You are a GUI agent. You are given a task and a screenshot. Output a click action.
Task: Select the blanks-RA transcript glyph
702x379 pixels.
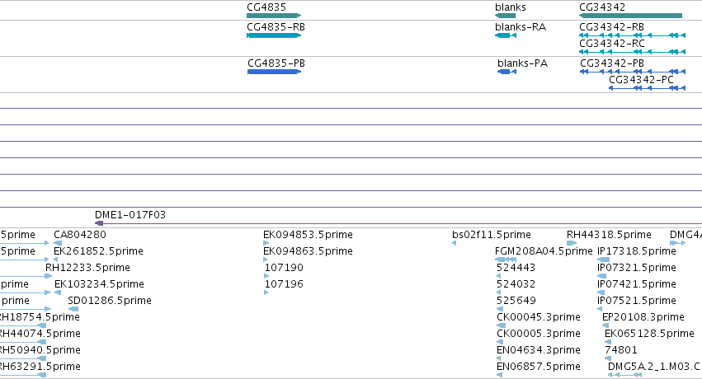pyautogui.click(x=506, y=35)
